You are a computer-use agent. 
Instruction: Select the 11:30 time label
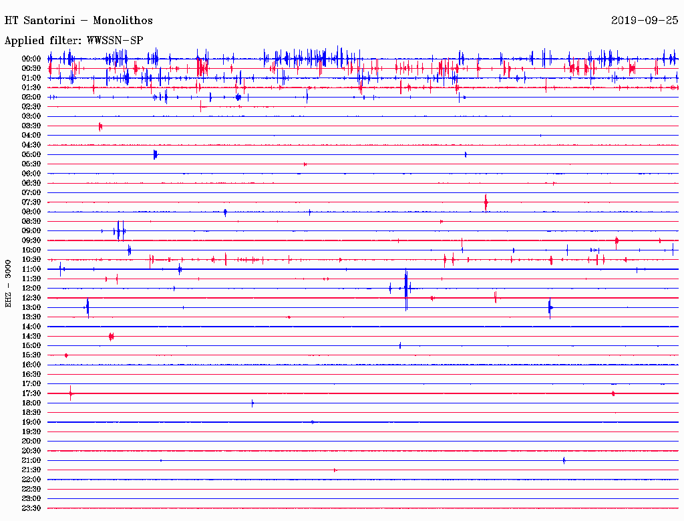pyautogui.click(x=31, y=279)
